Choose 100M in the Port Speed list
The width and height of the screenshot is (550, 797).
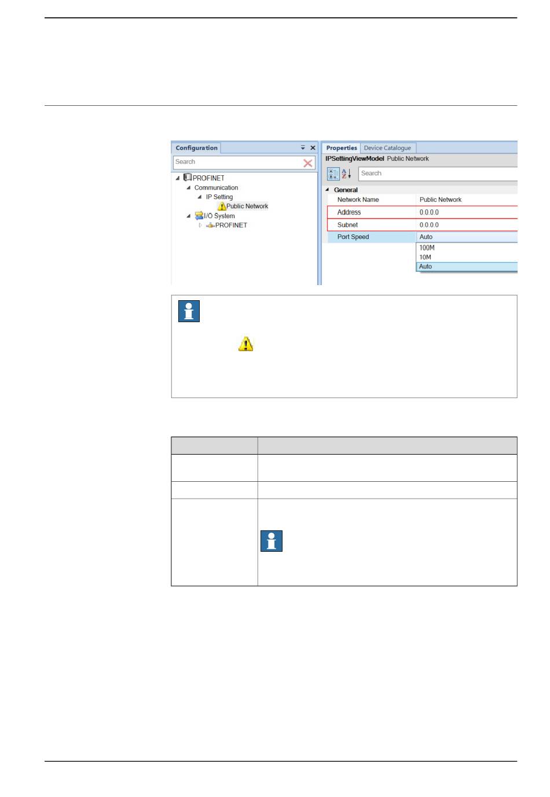tap(467, 248)
